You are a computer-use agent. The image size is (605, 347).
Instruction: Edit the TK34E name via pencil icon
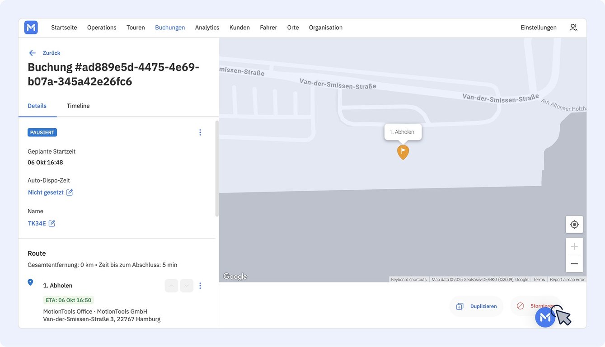[x=52, y=223]
